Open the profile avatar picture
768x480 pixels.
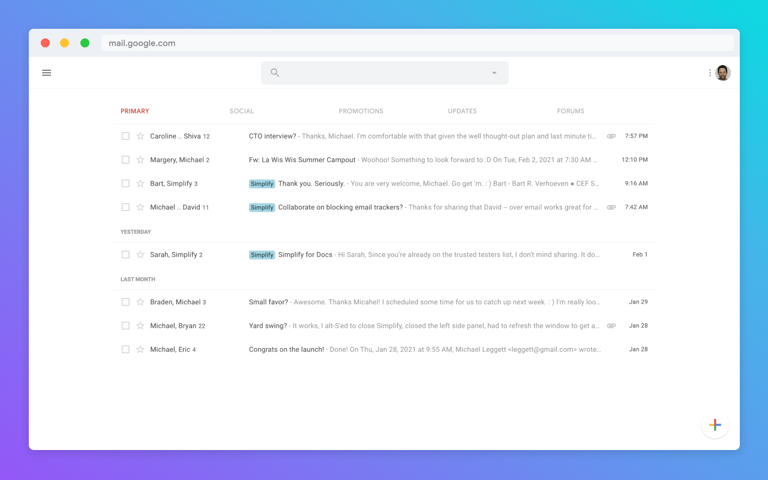pyautogui.click(x=723, y=73)
